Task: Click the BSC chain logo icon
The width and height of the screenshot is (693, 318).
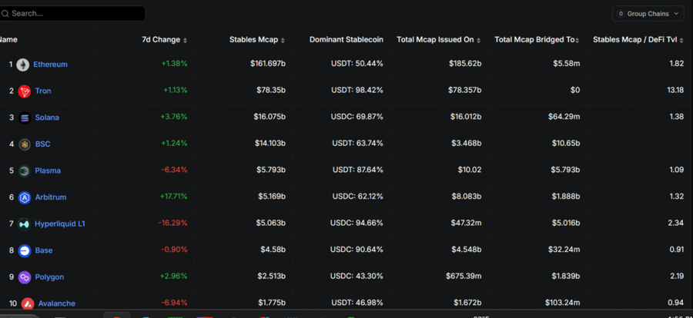Action: click(25, 144)
